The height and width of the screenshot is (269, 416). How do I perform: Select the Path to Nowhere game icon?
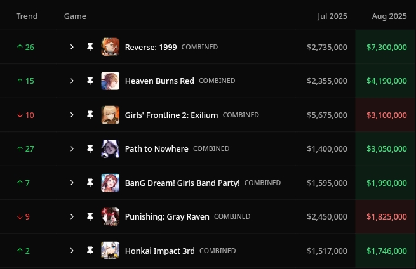[110, 148]
